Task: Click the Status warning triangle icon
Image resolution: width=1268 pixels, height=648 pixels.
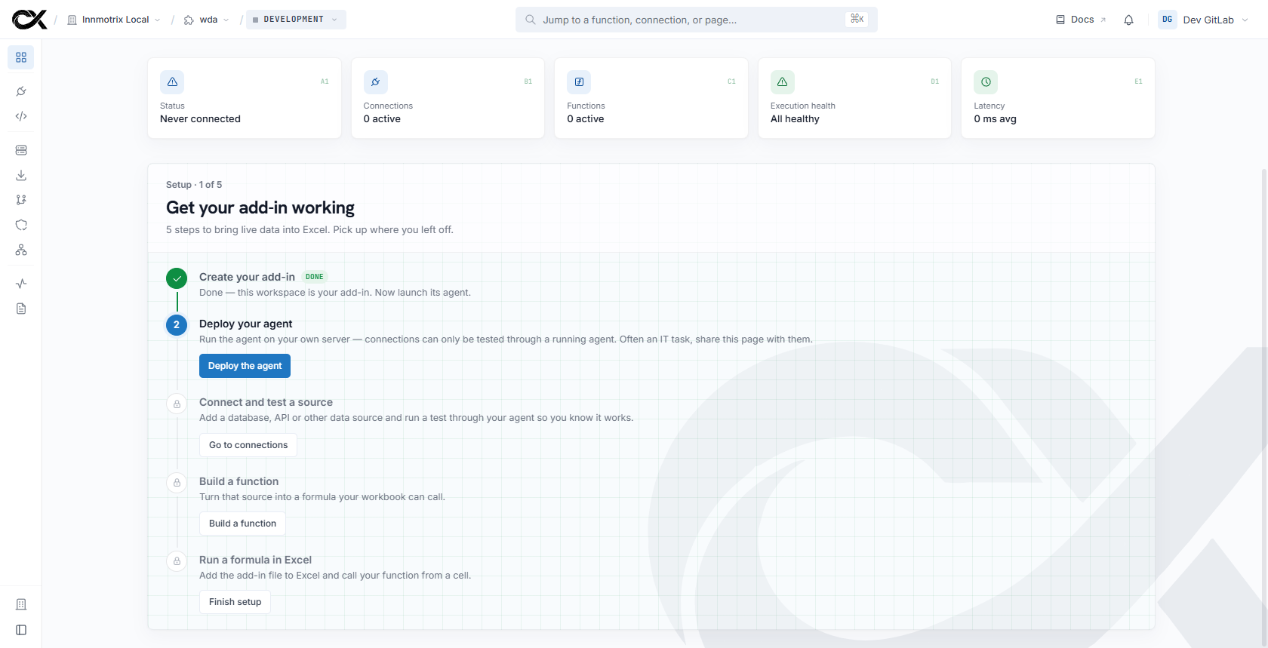Action: click(x=172, y=81)
